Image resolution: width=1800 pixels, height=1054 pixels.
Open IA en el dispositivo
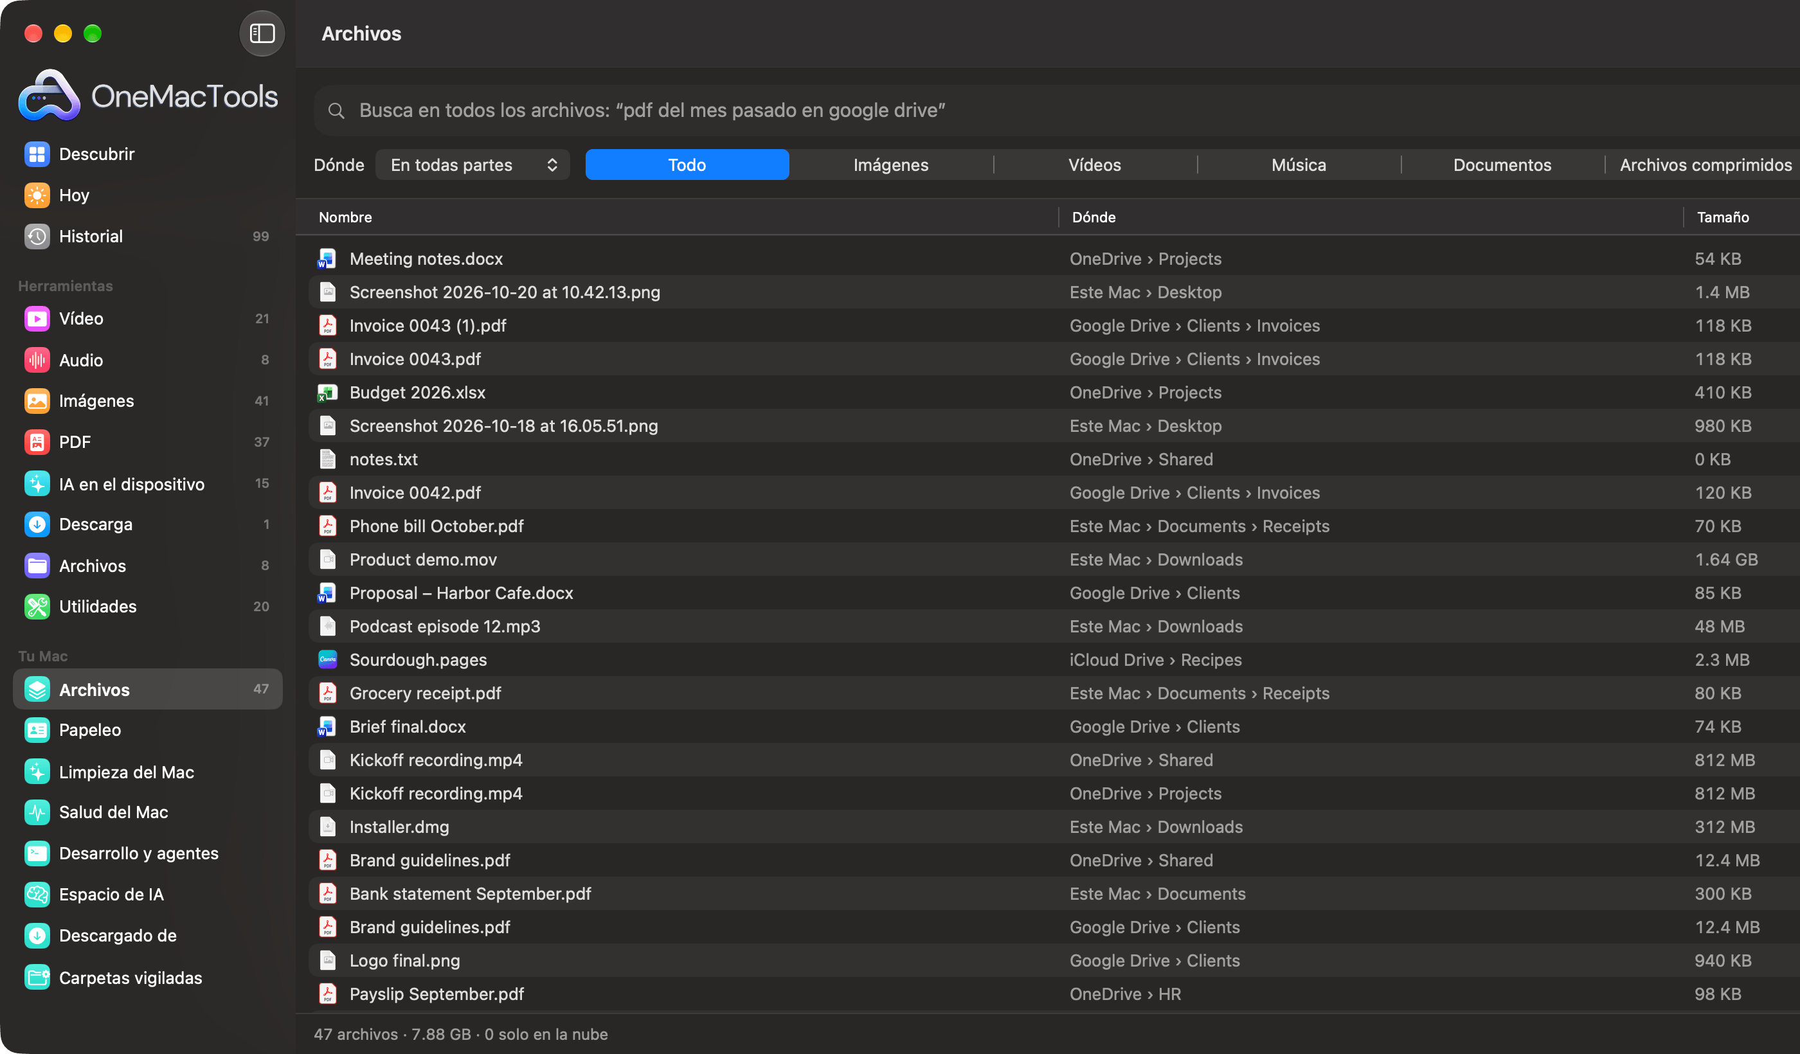click(147, 483)
